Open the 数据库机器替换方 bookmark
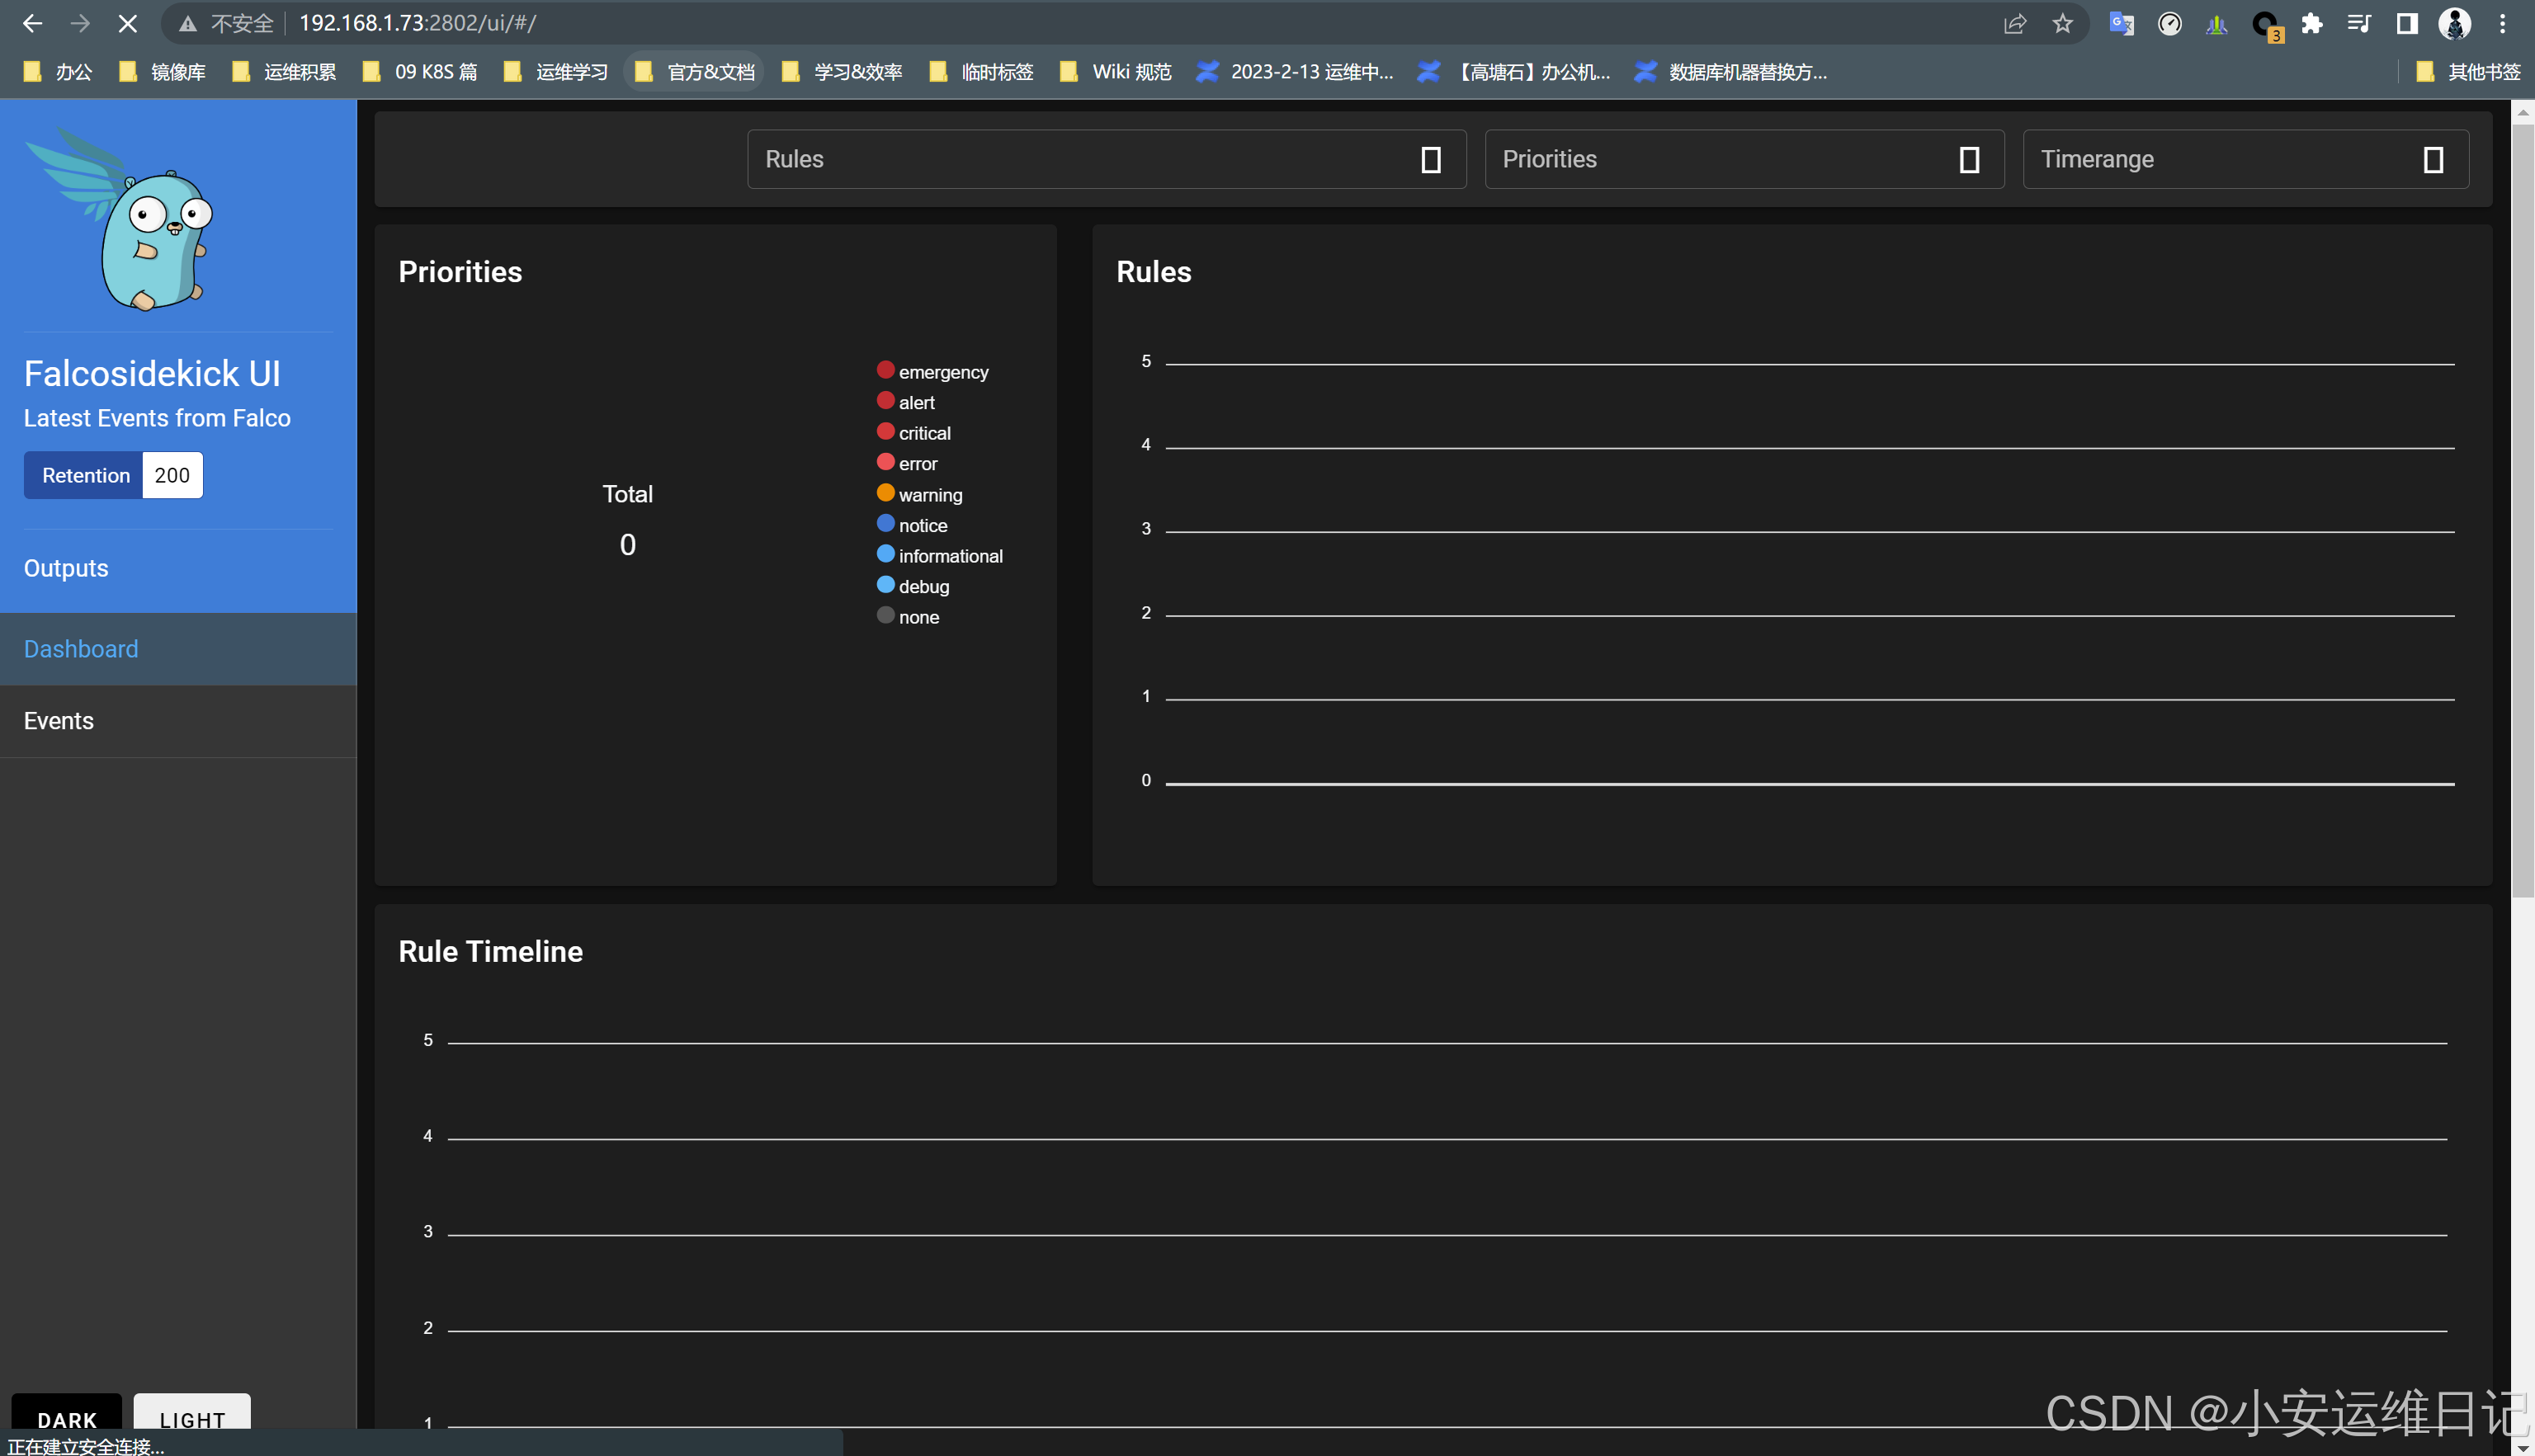Image resolution: width=2535 pixels, height=1456 pixels. [1732, 72]
